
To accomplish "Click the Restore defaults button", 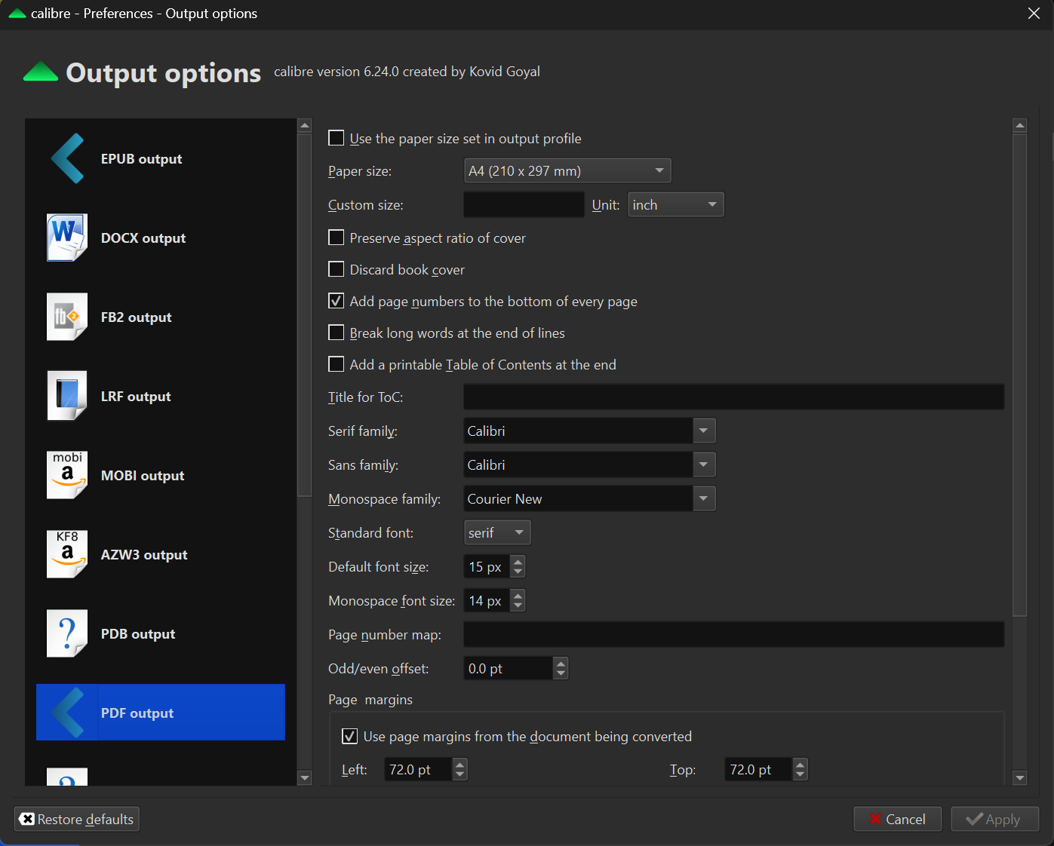I will click(x=77, y=819).
